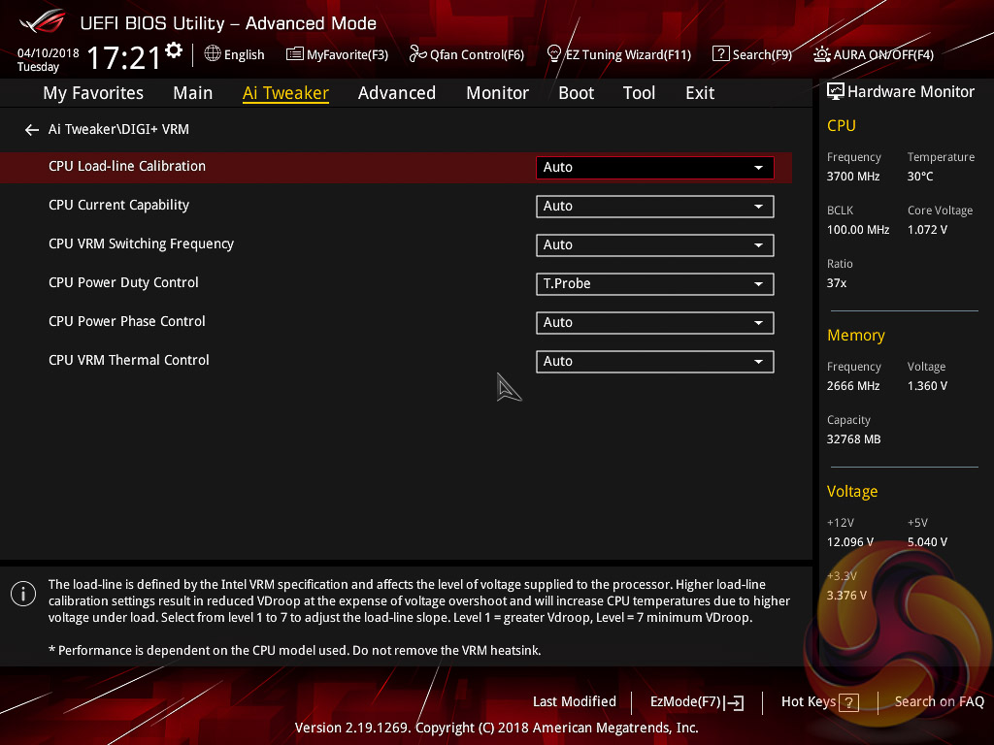Image resolution: width=994 pixels, height=745 pixels.
Task: Click the 04/10/2018 date
Action: tap(49, 53)
